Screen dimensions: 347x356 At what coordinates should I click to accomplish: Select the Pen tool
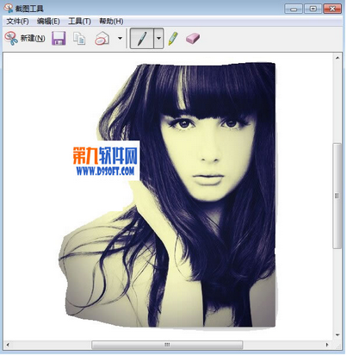point(142,38)
